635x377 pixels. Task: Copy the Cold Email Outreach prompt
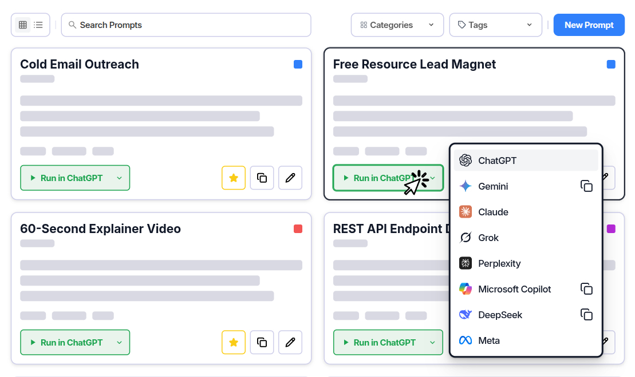coord(262,178)
